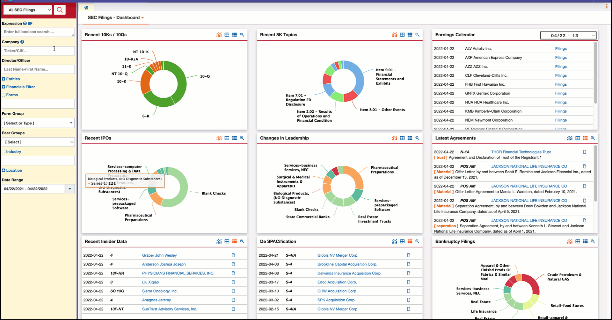Click inside the Ticker/CIK input field
The height and width of the screenshot is (320, 612).
click(38, 51)
